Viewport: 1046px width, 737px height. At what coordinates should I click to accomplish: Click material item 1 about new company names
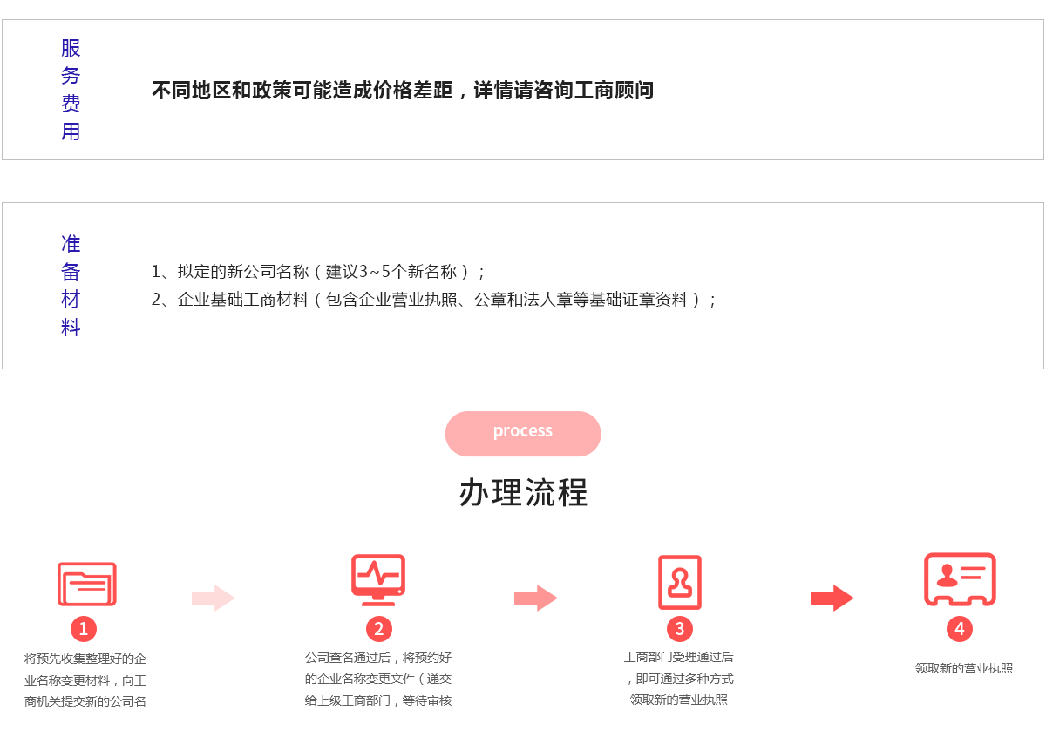pyautogui.click(x=318, y=272)
